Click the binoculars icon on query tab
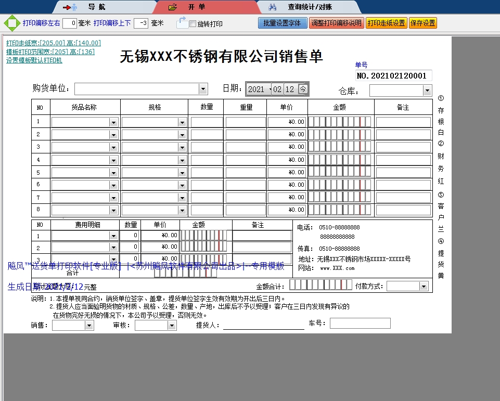This screenshot has width=500, height=401. click(272, 7)
